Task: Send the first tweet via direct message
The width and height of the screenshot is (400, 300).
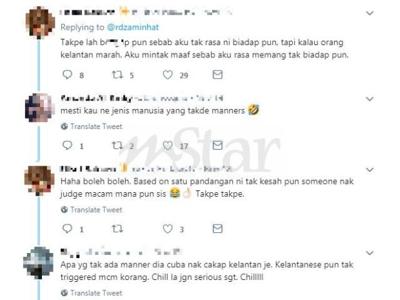Action: (x=217, y=74)
